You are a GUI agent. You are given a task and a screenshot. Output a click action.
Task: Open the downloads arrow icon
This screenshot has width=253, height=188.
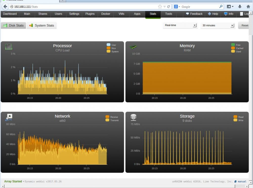click(240, 7)
